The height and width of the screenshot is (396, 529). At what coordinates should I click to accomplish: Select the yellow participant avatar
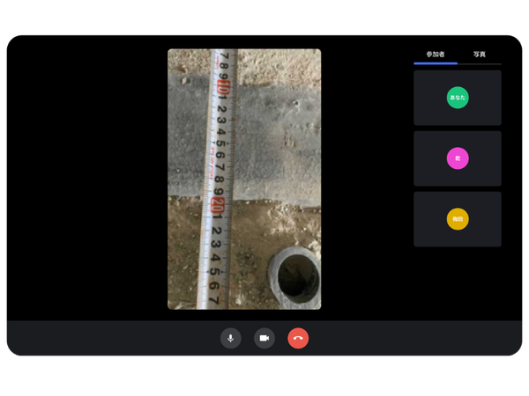[x=458, y=219]
